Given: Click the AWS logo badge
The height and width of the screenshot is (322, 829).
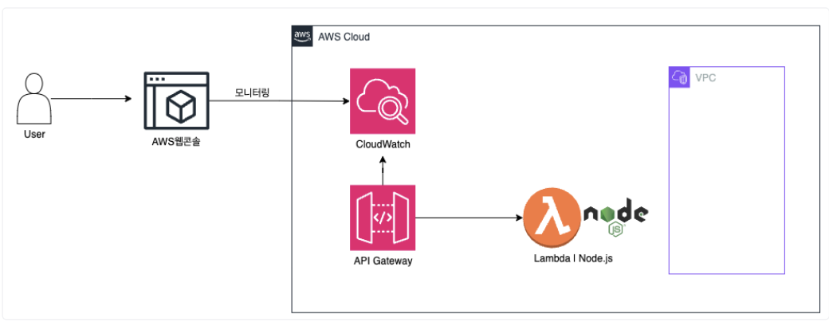Looking at the screenshot, I should coord(302,37).
